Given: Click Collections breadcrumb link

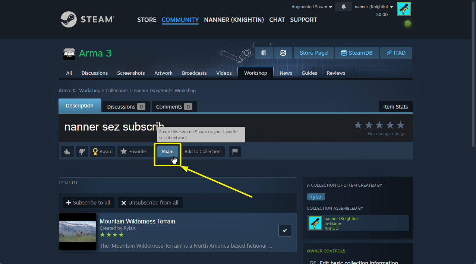Looking at the screenshot, I should point(117,90).
